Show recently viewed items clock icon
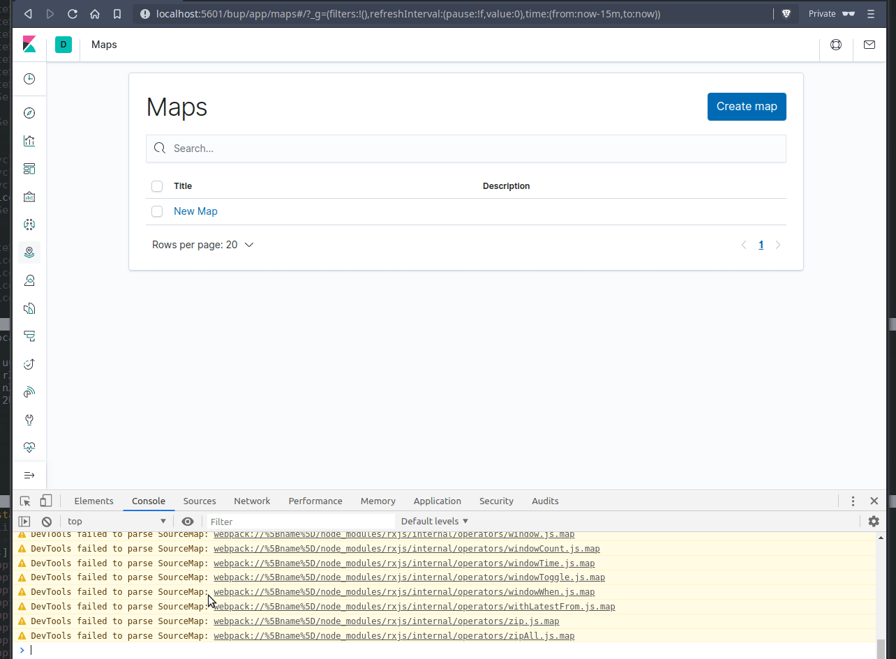 [x=29, y=79]
